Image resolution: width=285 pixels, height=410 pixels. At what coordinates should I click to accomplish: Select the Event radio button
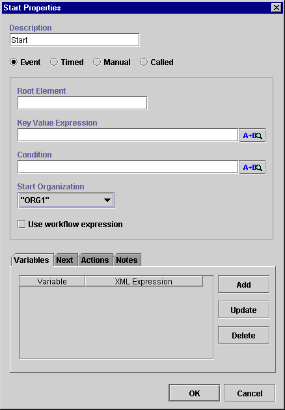pyautogui.click(x=14, y=62)
